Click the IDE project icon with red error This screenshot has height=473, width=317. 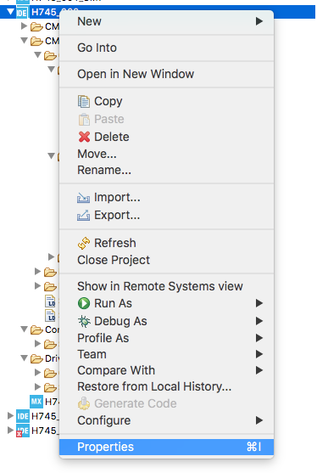(23, 431)
